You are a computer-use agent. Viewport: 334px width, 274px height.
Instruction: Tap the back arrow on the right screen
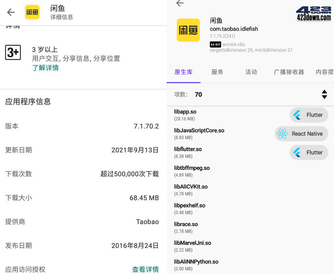[180, 3]
